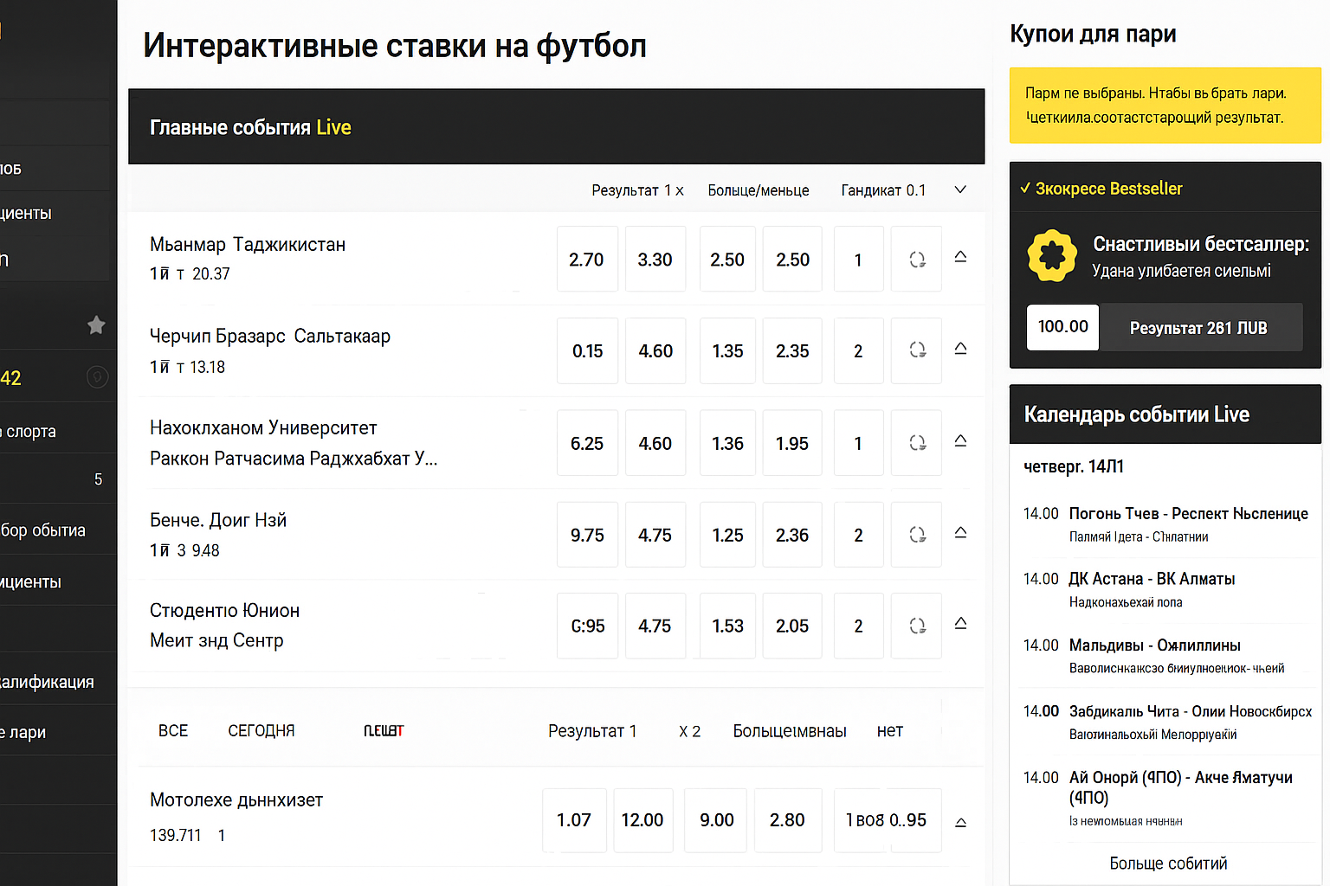Select odds 9.75 for Бенче. Доиг Нэй
1330x886 pixels.
tap(587, 535)
